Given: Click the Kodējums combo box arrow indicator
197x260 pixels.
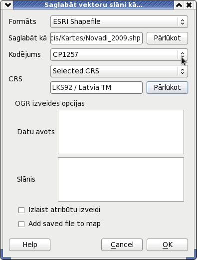Looking at the screenshot, I should (x=183, y=54).
